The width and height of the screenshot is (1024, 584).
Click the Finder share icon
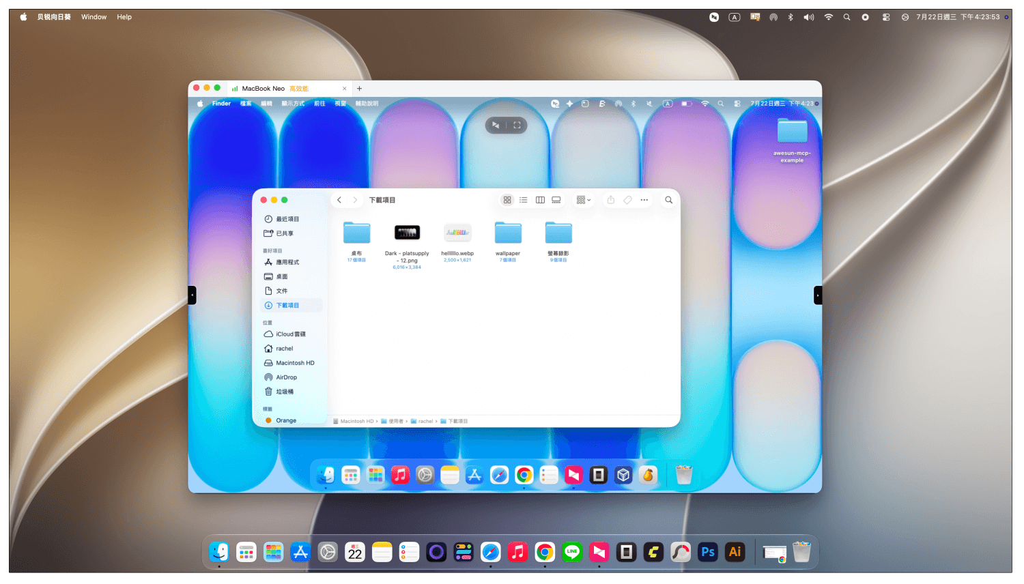(611, 200)
